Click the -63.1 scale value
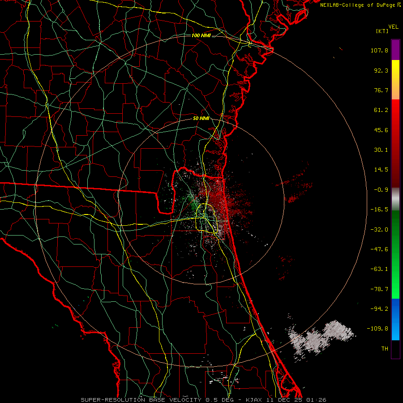This screenshot has width=403, height=403. 379,269
